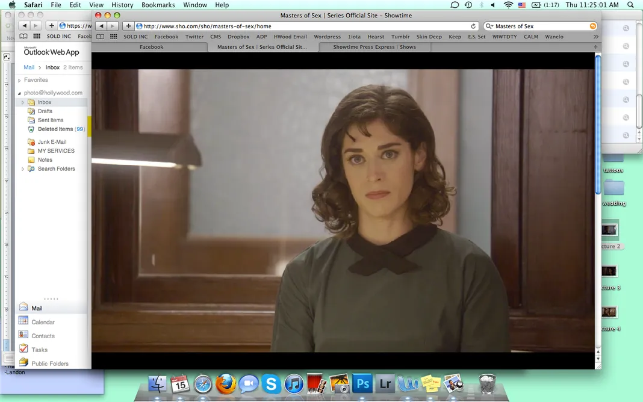Click the search magnifier in Safari search field
Viewport: 643px width, 402px height.
click(x=489, y=26)
